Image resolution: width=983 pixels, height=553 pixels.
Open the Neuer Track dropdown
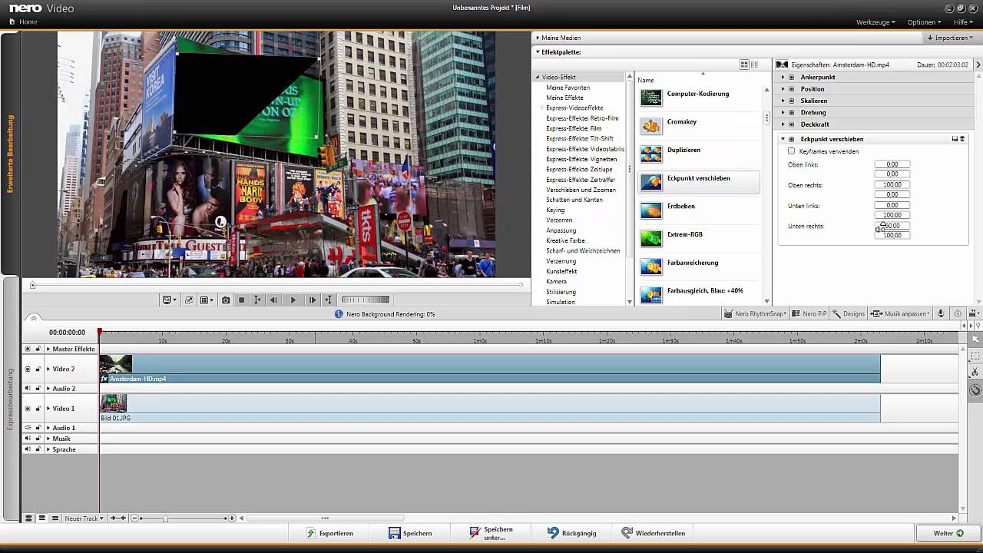(84, 518)
